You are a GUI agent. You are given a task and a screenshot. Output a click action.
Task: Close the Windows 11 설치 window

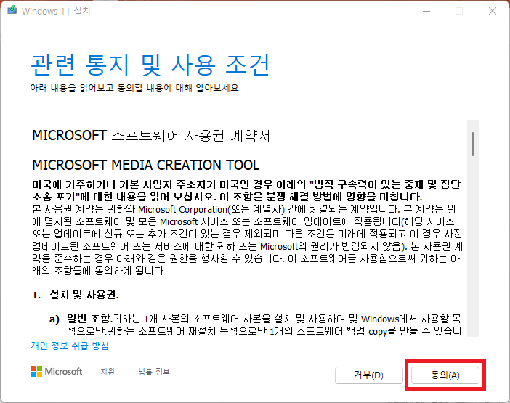point(493,11)
